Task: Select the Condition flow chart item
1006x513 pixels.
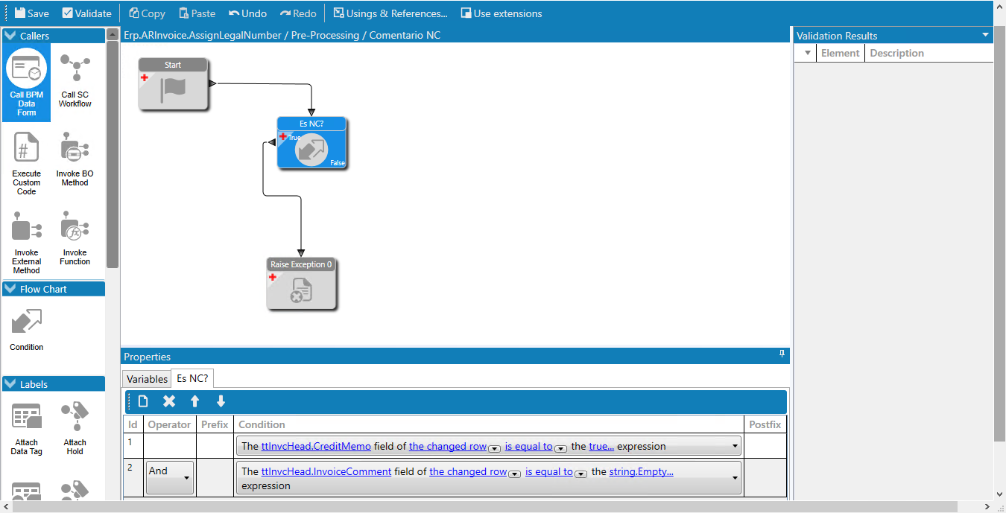Action: pos(27,329)
